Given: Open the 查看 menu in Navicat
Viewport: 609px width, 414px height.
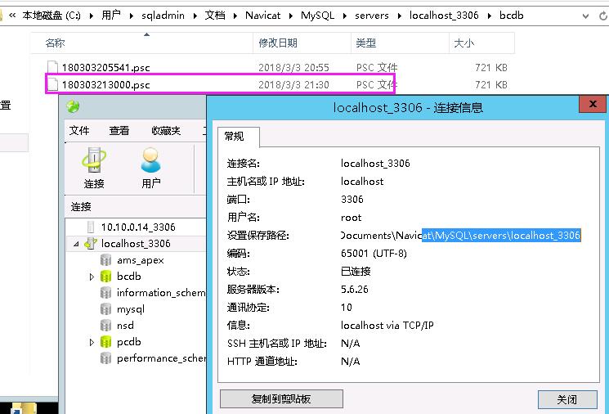Looking at the screenshot, I should click(119, 131).
